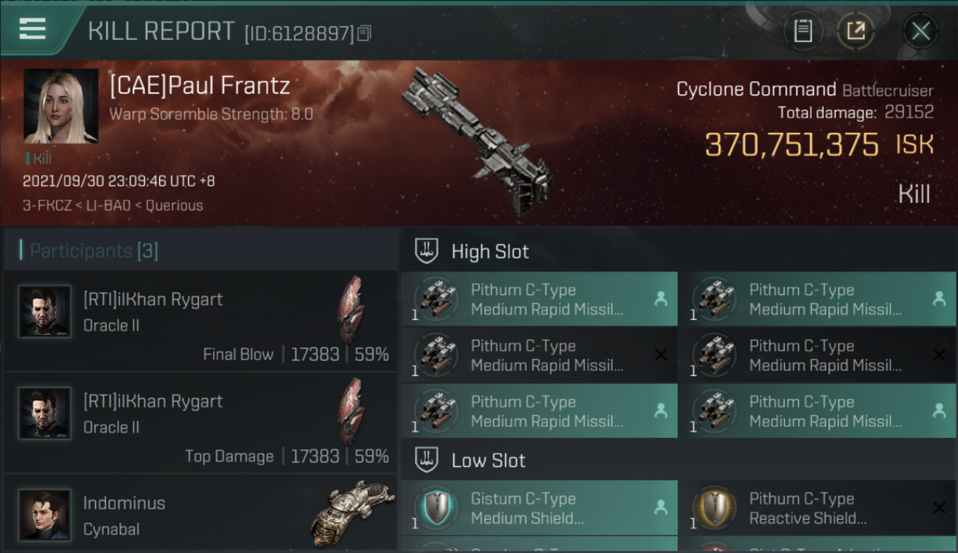Image resolution: width=958 pixels, height=553 pixels.
Task: Select the Top Damage participant entry
Action: (x=200, y=423)
